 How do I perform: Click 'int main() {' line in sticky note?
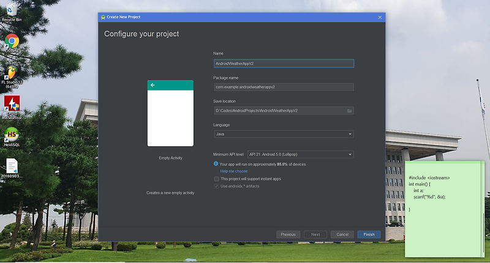420,184
